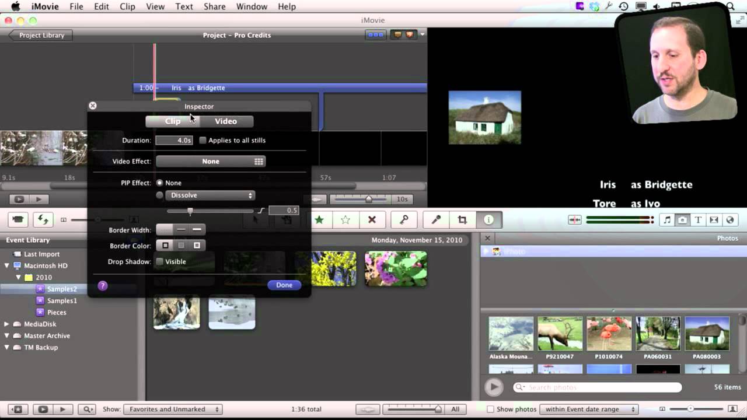Viewport: 747px width, 420px height.
Task: Select the Crop and rotate tool
Action: point(462,220)
